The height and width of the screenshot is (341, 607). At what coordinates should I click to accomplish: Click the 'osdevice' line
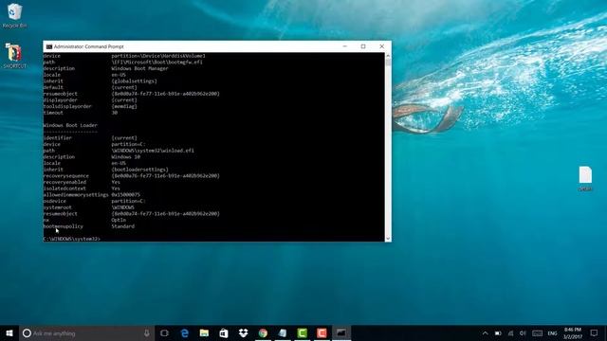tap(94, 201)
